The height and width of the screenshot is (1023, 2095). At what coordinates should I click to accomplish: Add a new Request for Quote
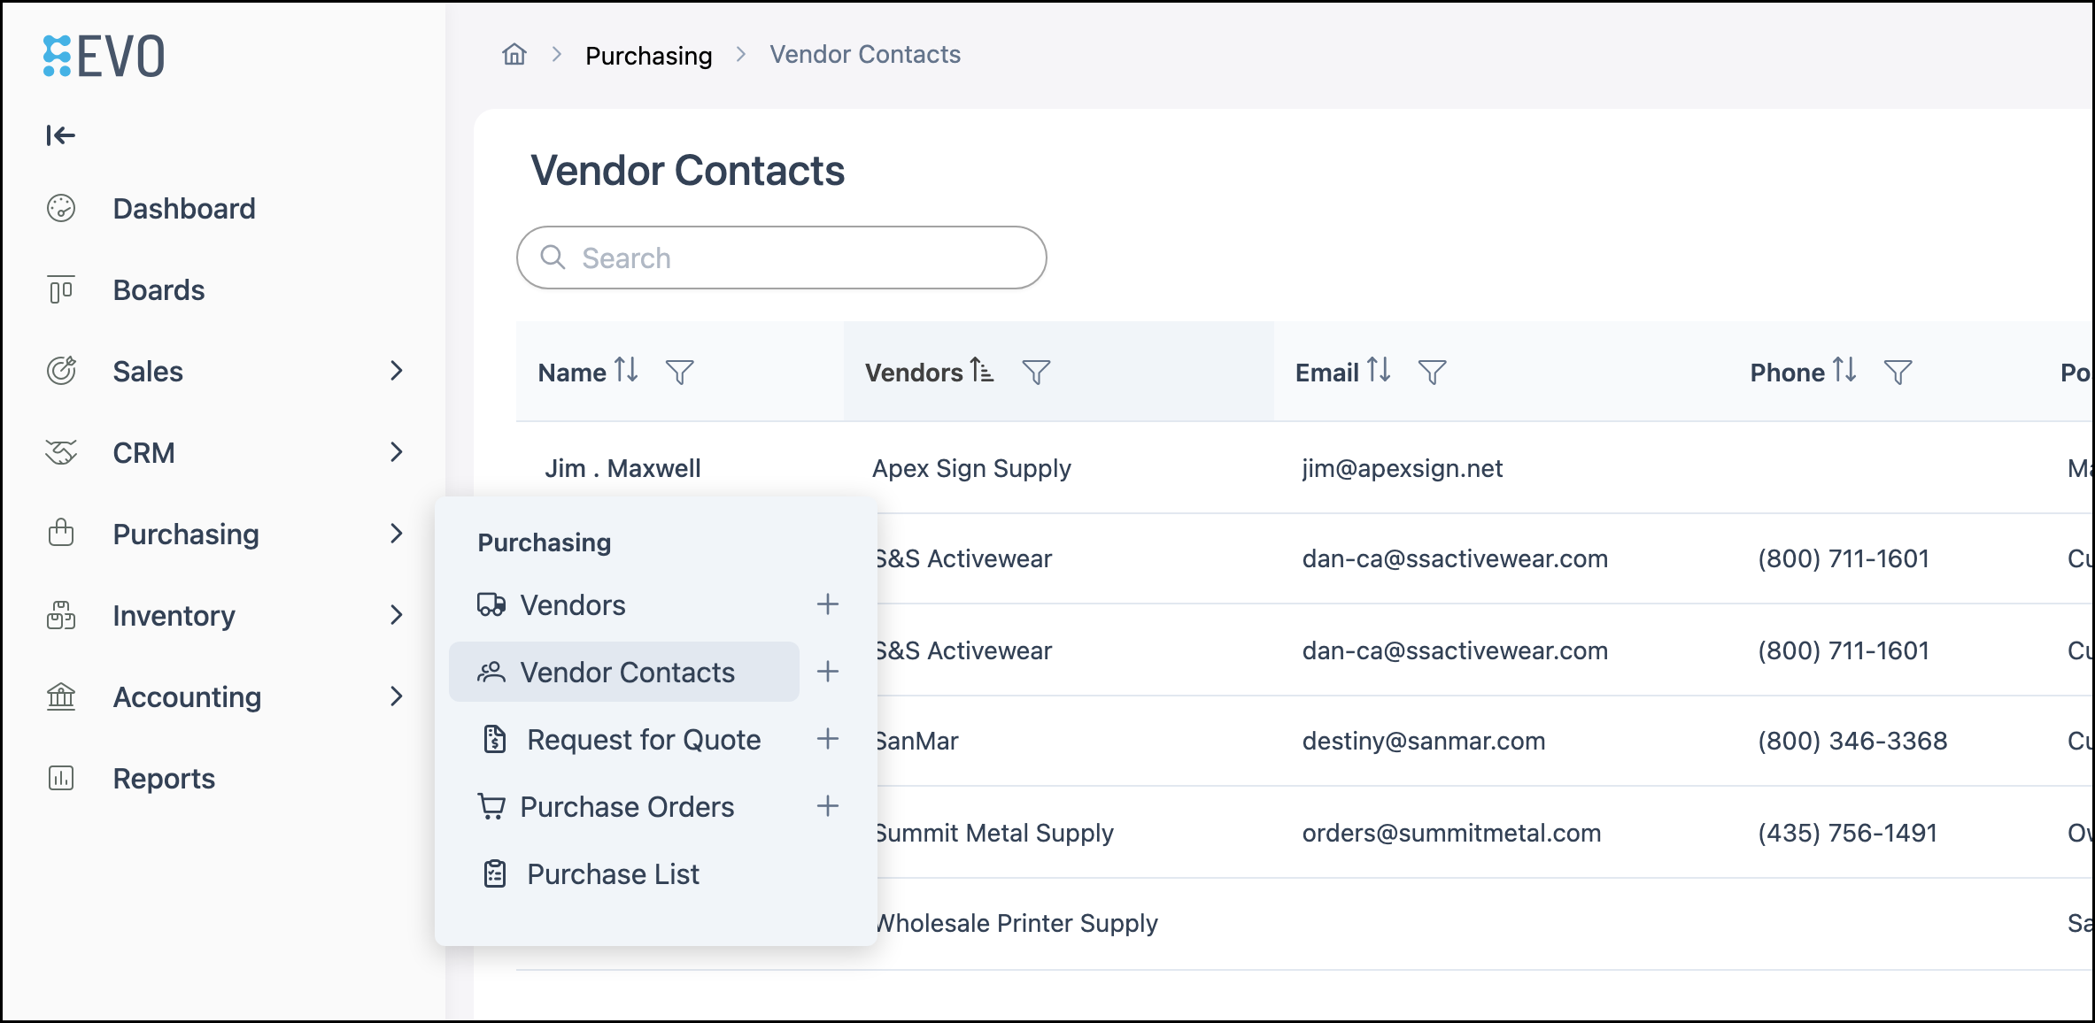[828, 739]
